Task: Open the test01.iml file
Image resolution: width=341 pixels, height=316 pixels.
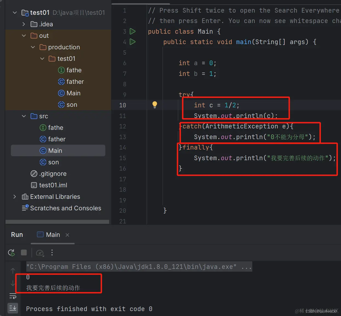Action: pyautogui.click(x=49, y=185)
